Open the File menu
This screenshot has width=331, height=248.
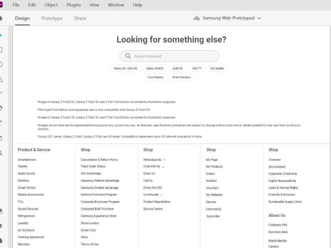pos(16,5)
